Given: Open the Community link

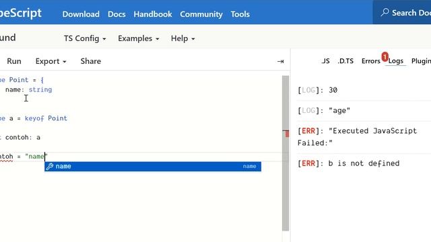Looking at the screenshot, I should tap(201, 14).
